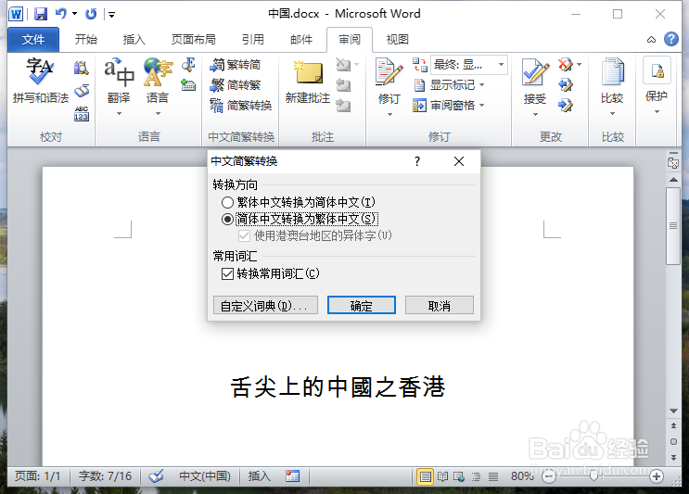
Task: Click the 取消 button
Action: [440, 305]
